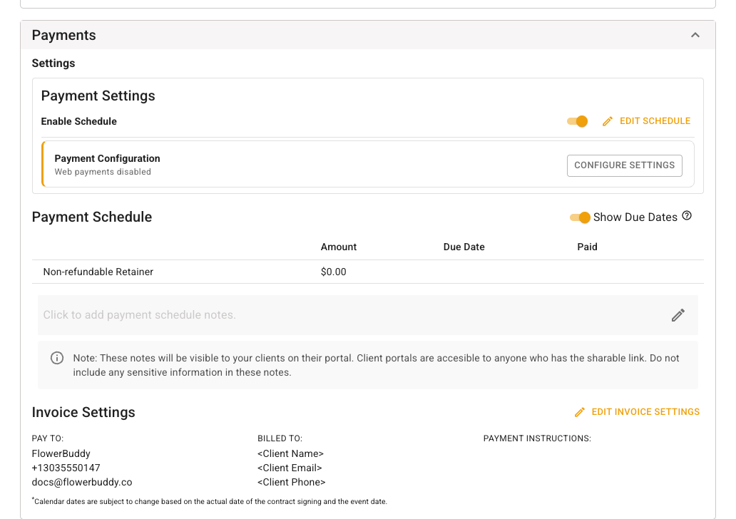736x519 pixels.
Task: Click the docs@flowerbuddy.co email
Action: (x=82, y=483)
